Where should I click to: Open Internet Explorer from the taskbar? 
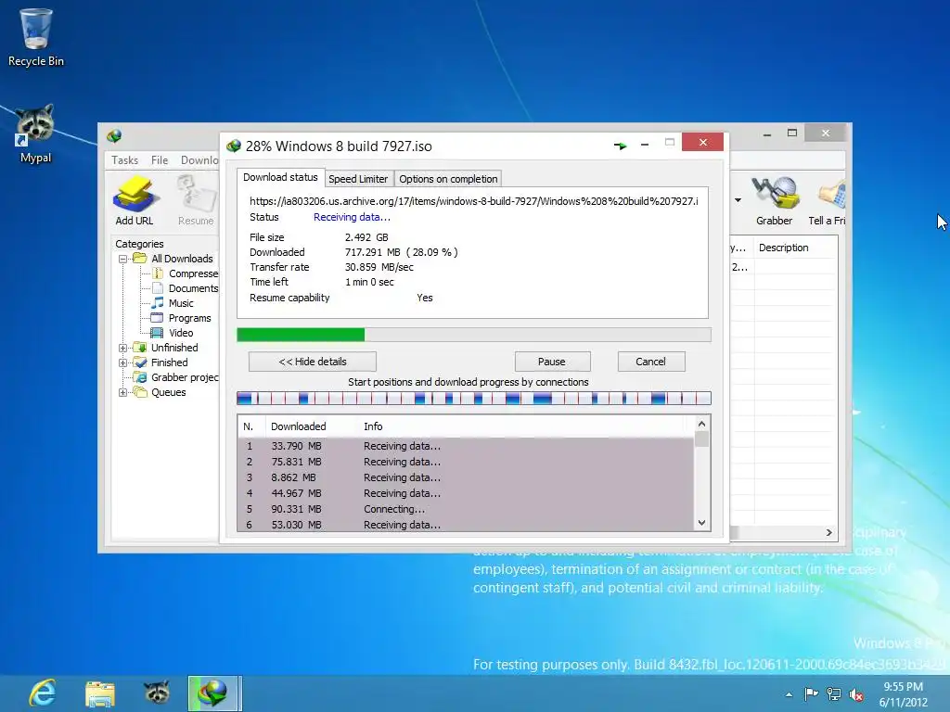43,693
